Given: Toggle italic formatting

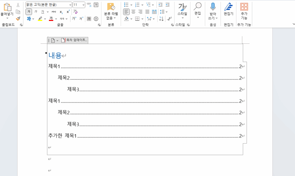Looking at the screenshot, I should pos(35,12).
